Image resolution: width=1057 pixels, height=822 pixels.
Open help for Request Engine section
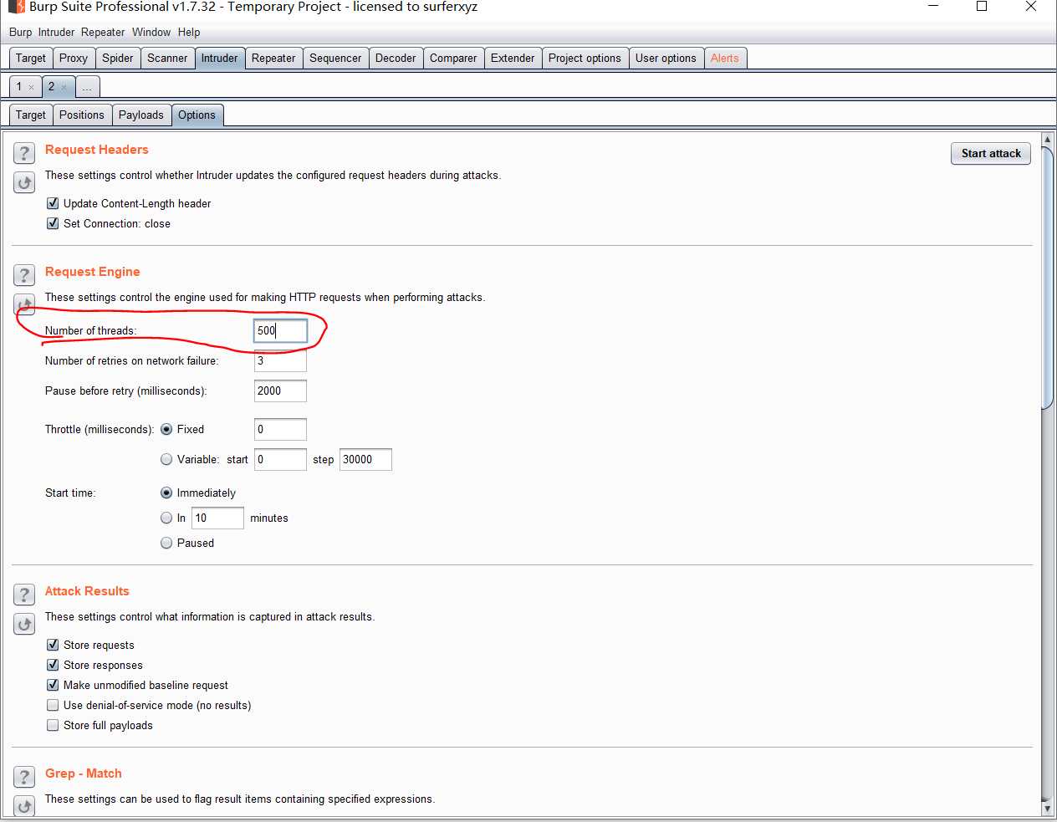24,274
